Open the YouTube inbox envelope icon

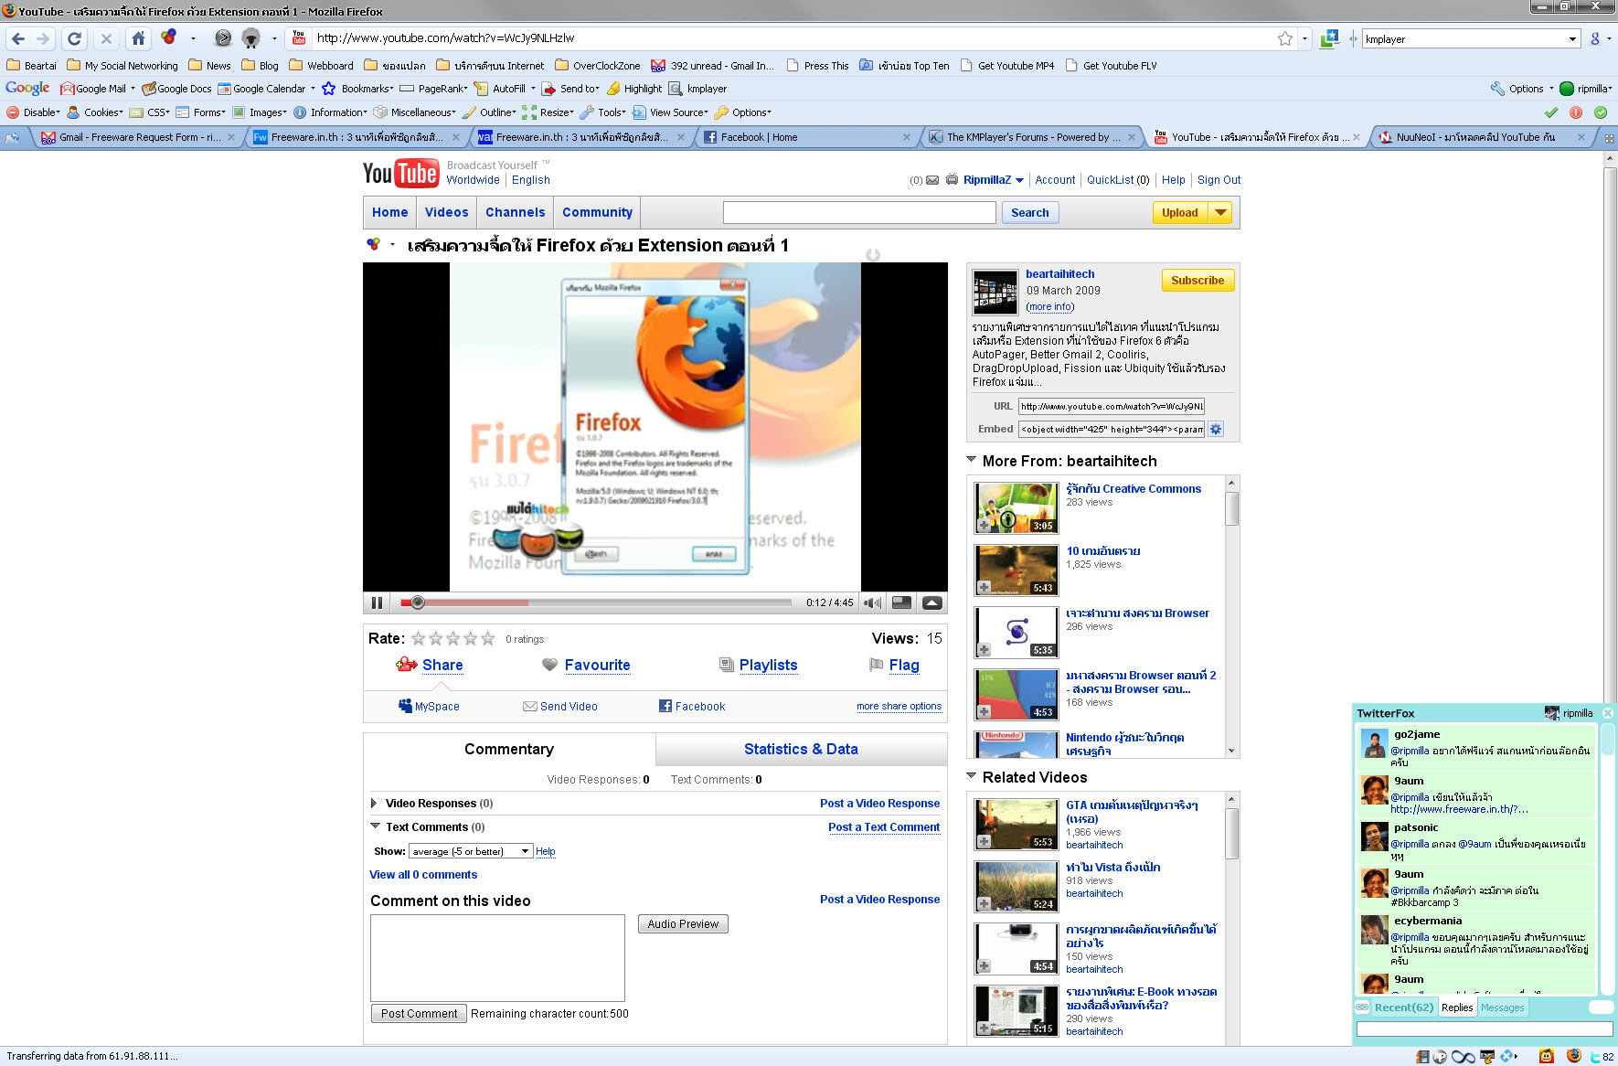point(932,180)
